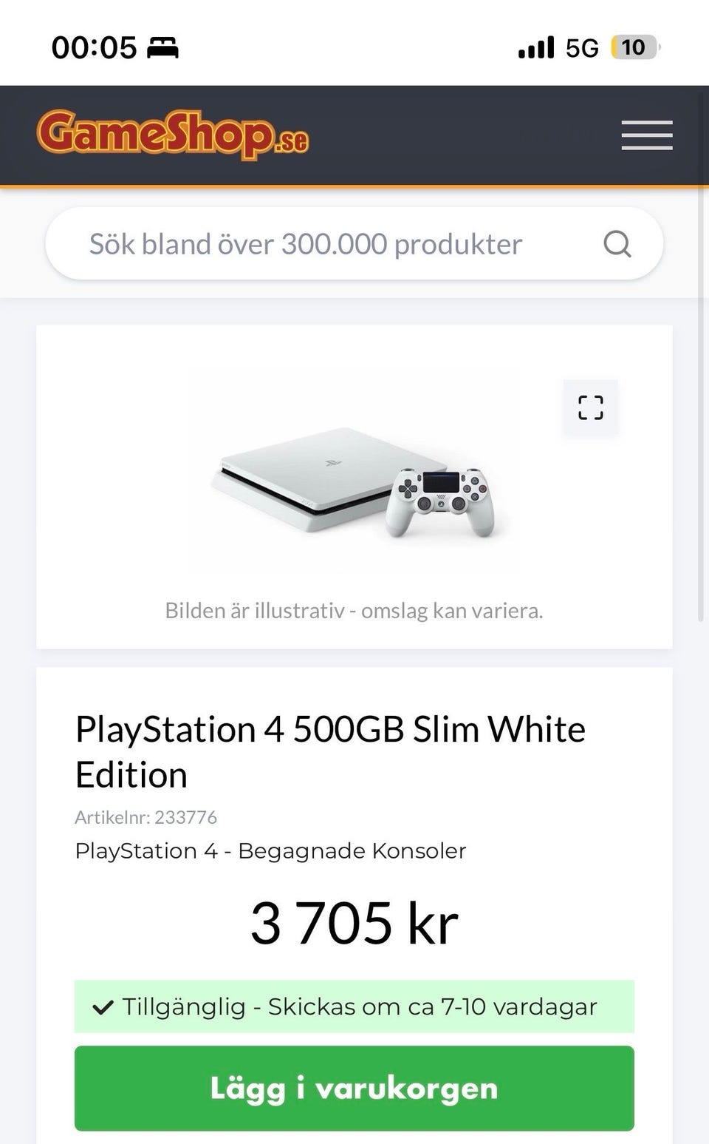The width and height of the screenshot is (709, 1144).
Task: Expand product image to fullscreen
Action: point(590,407)
